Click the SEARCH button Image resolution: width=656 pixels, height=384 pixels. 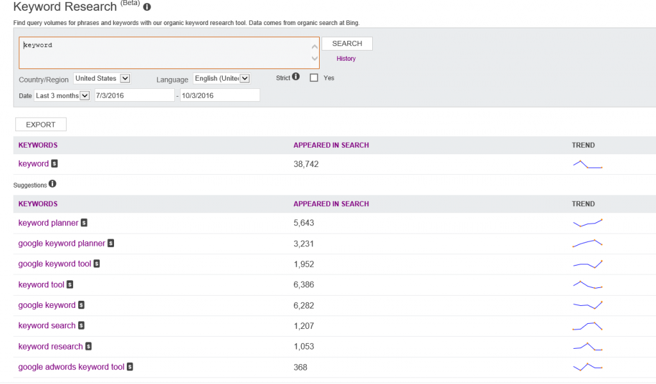pyautogui.click(x=347, y=44)
